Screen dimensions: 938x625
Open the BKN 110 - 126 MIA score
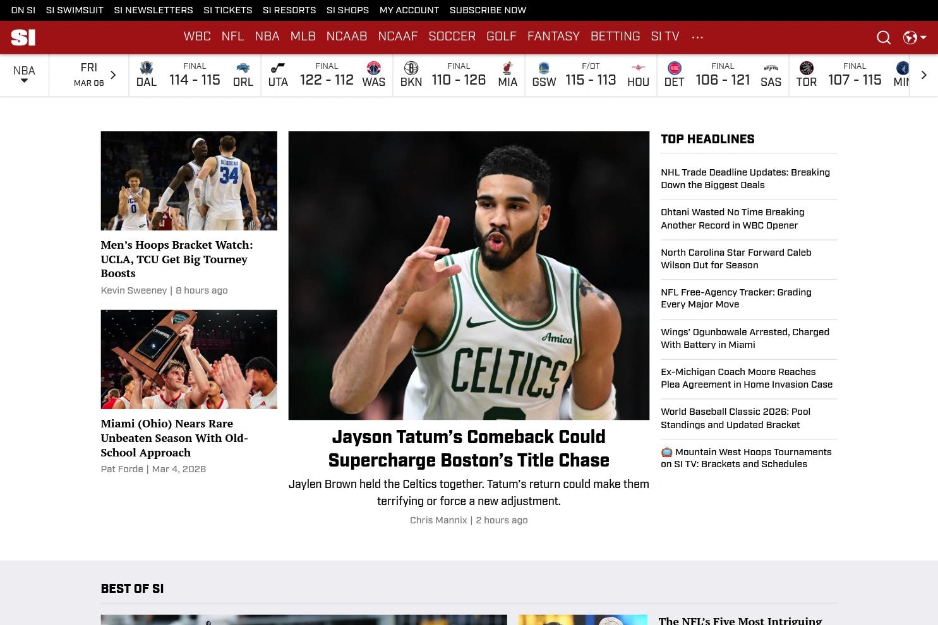tap(459, 75)
